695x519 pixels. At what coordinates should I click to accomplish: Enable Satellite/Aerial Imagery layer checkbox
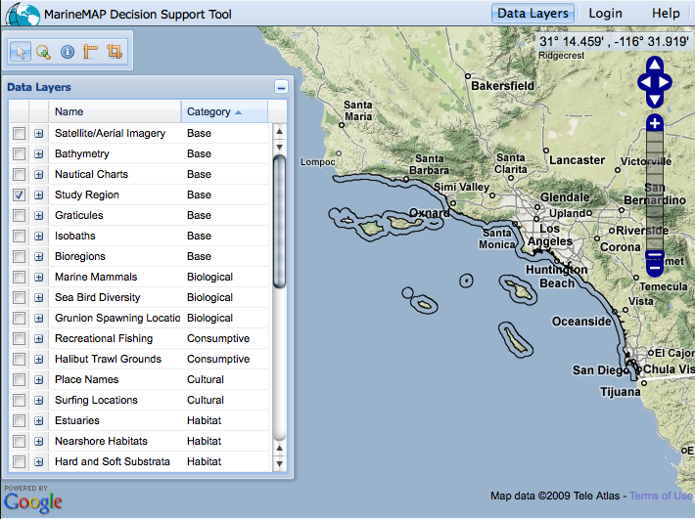(x=19, y=133)
